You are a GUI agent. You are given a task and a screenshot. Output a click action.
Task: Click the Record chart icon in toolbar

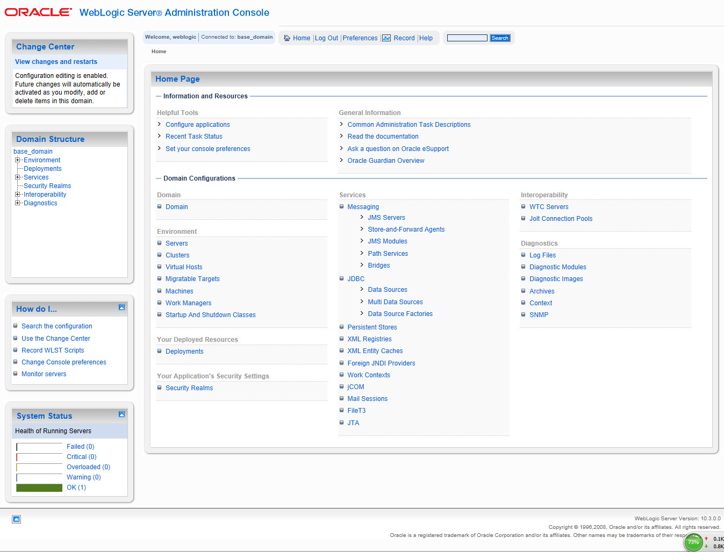[x=386, y=38]
